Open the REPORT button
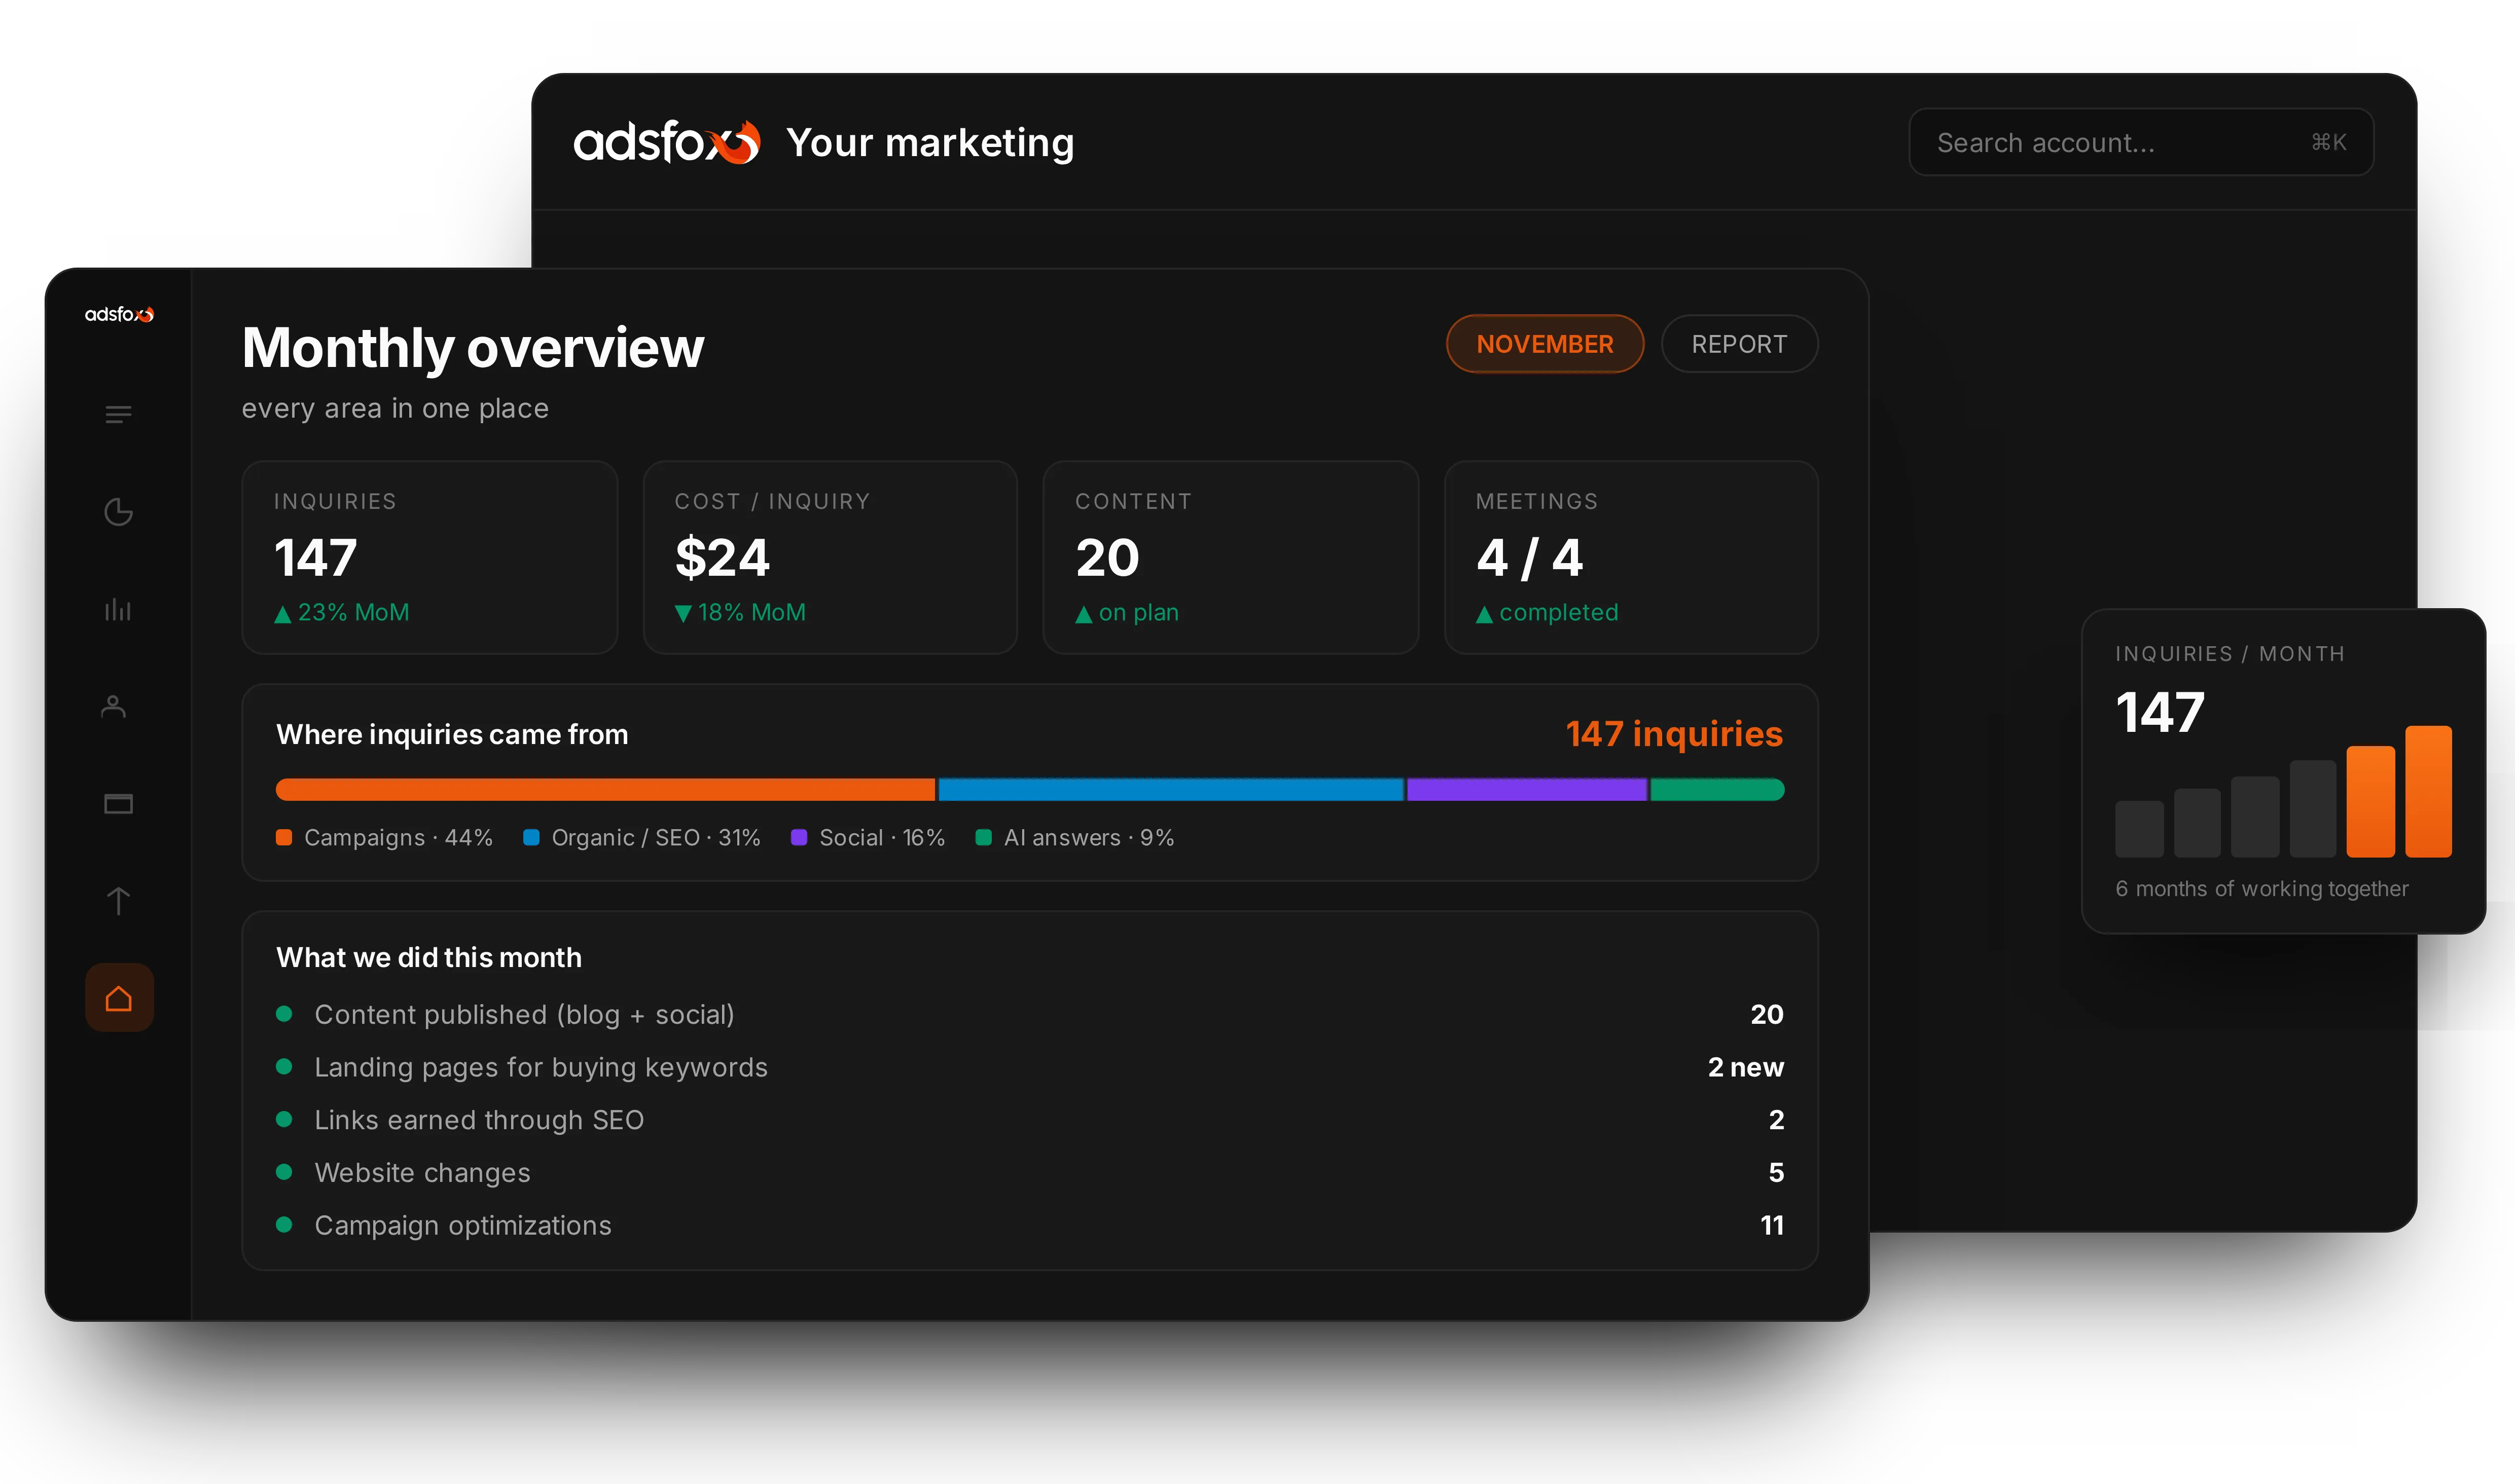This screenshot has width=2515, height=1484. pyautogui.click(x=1739, y=344)
